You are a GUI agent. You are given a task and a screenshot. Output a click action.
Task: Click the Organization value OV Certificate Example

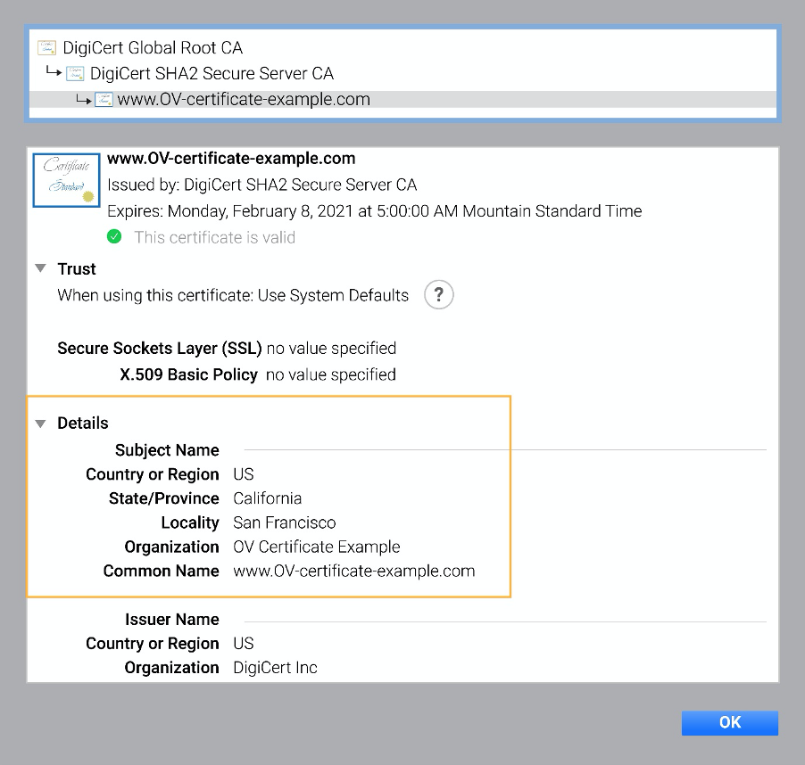point(316,547)
